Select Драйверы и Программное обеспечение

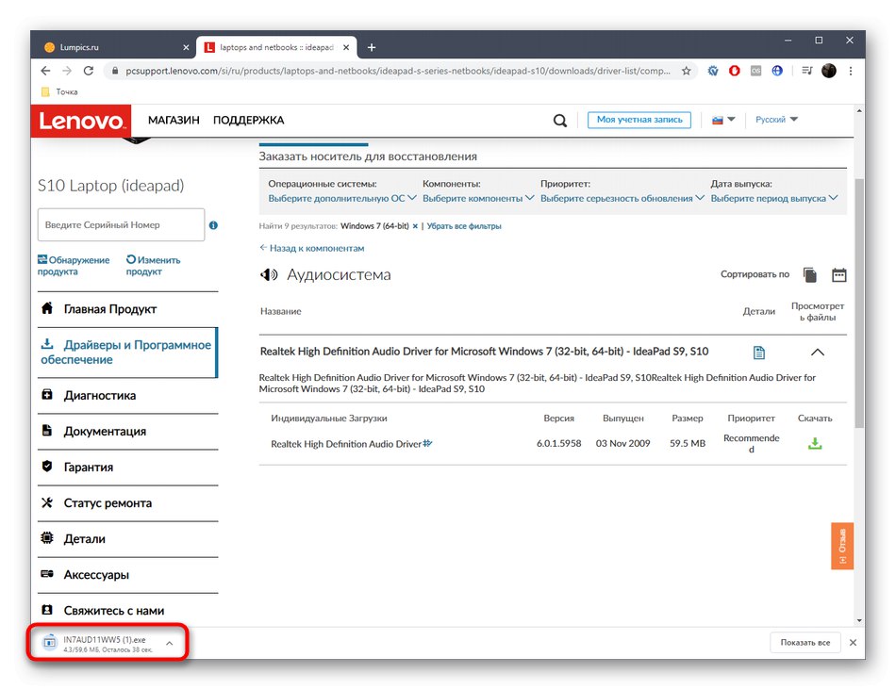(128, 353)
